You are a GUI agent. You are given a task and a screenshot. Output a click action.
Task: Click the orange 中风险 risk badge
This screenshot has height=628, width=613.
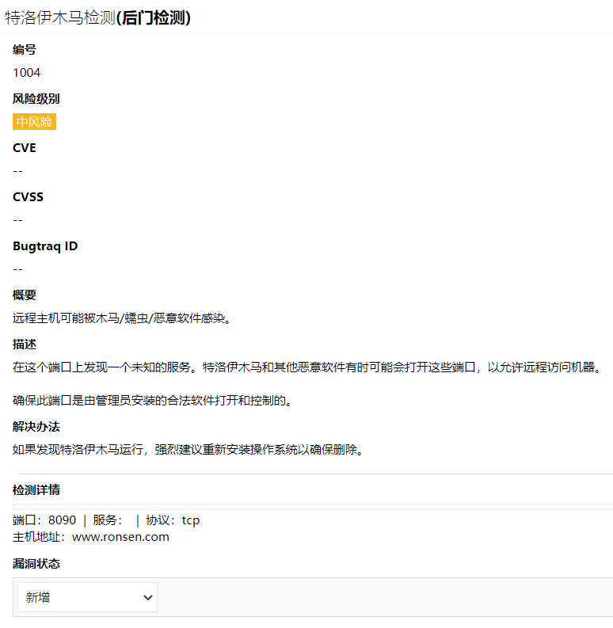[x=34, y=122]
